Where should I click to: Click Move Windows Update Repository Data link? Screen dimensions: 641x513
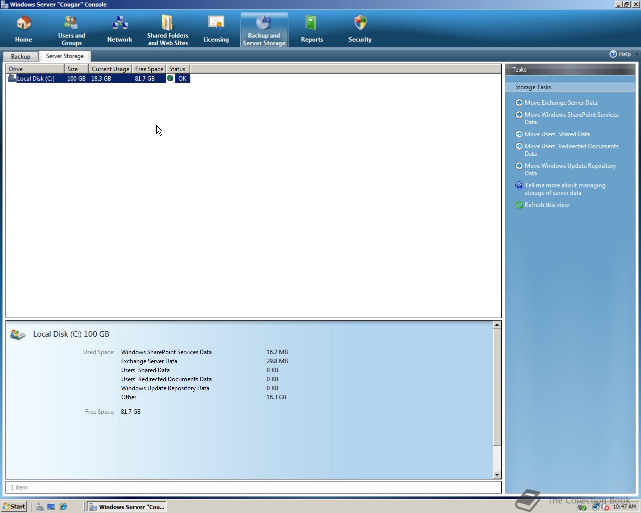570,169
